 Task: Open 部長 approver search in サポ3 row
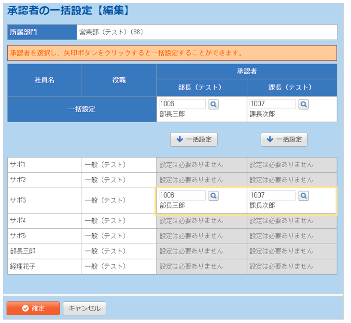(x=213, y=196)
